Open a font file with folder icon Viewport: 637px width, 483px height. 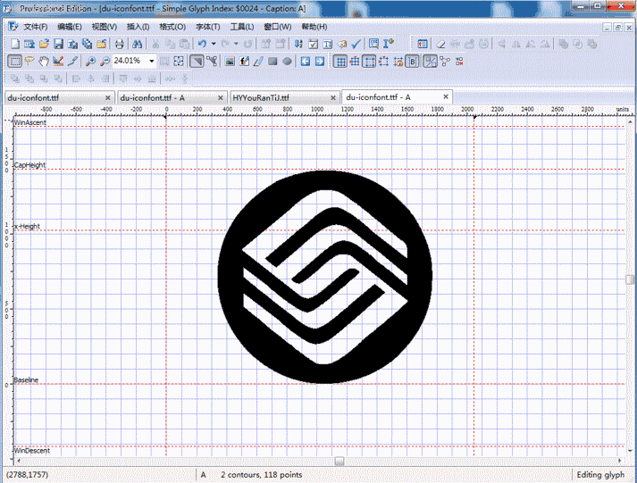coord(44,44)
